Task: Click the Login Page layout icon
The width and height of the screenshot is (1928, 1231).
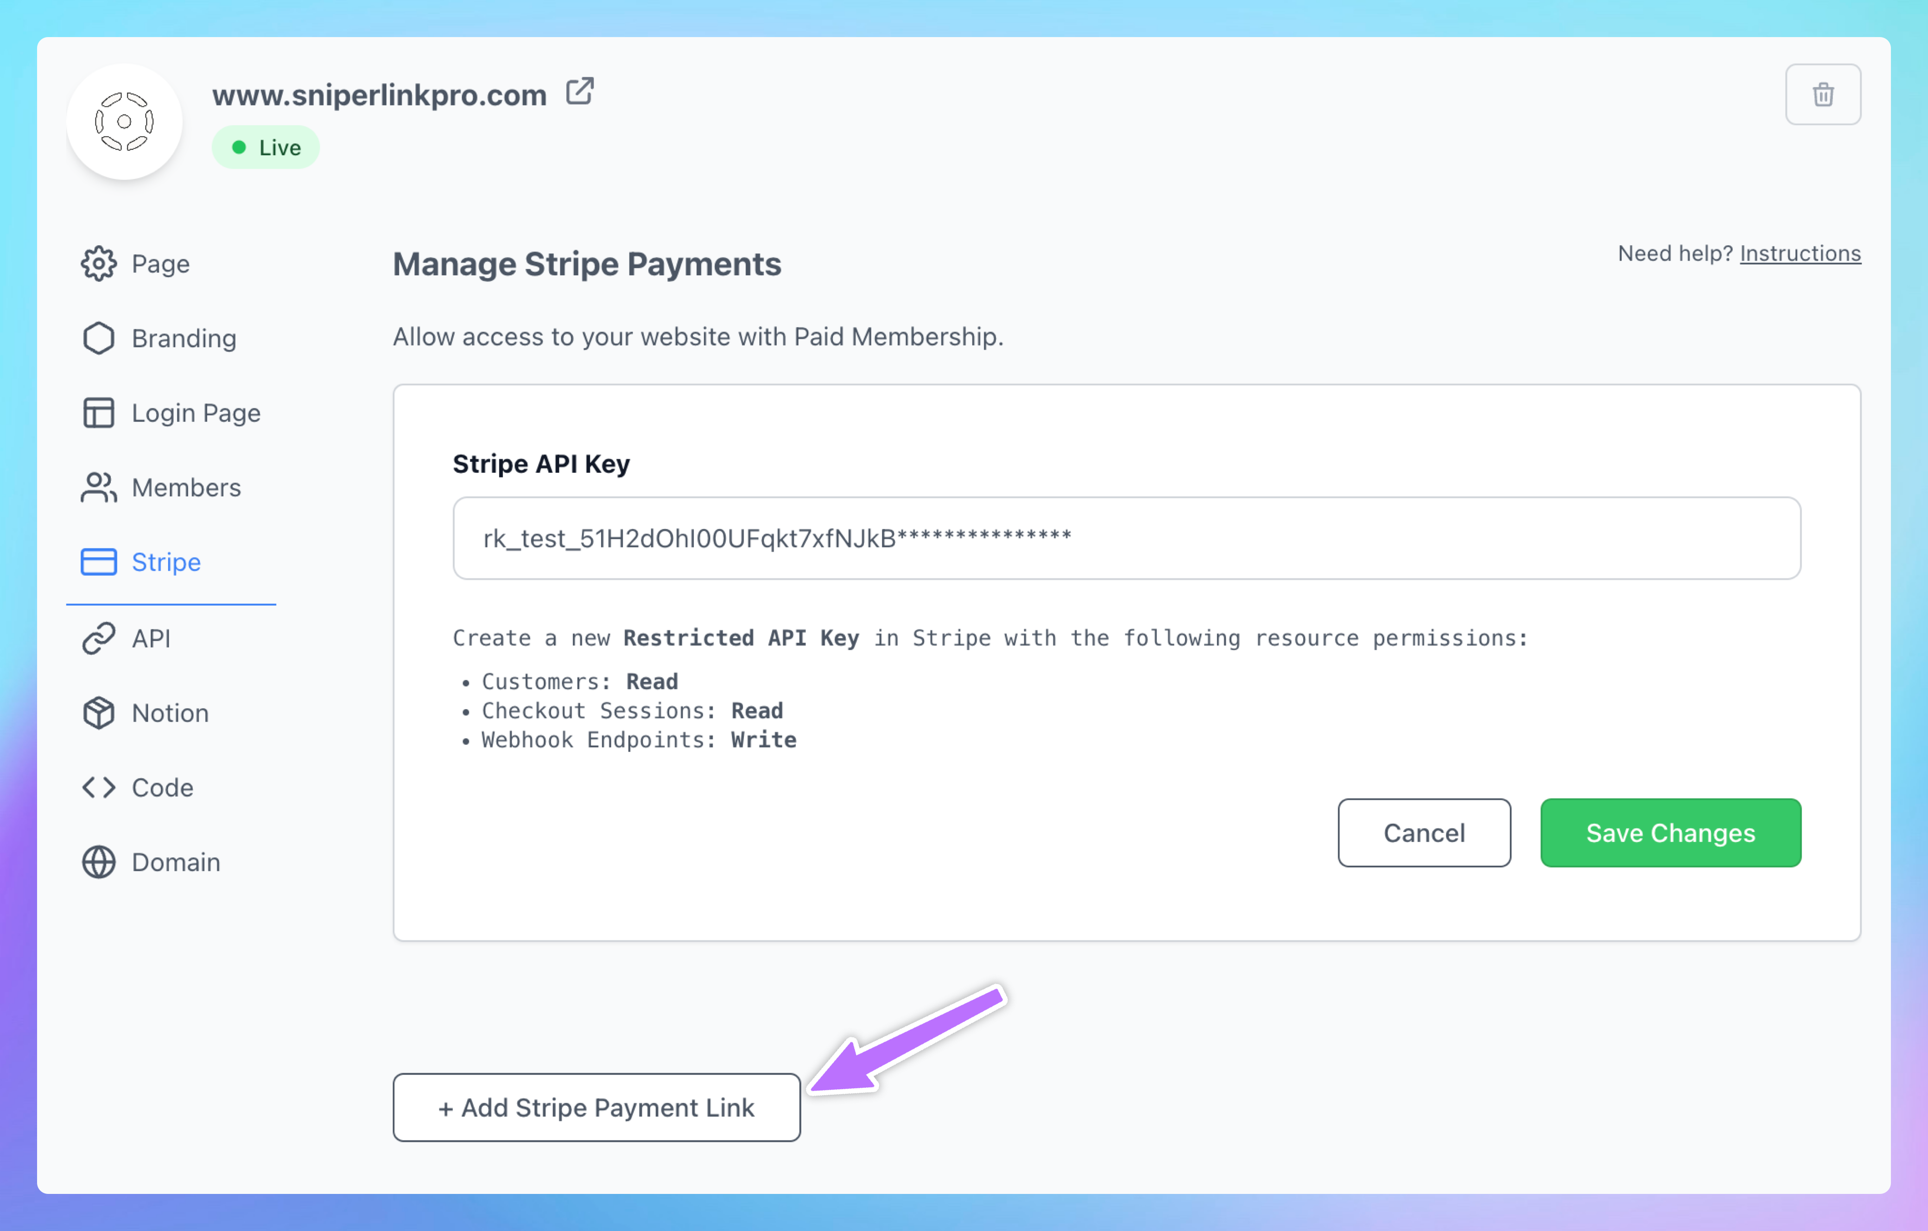Action: point(98,412)
